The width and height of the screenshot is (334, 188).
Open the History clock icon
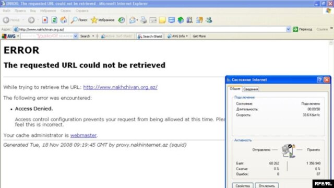122,20
